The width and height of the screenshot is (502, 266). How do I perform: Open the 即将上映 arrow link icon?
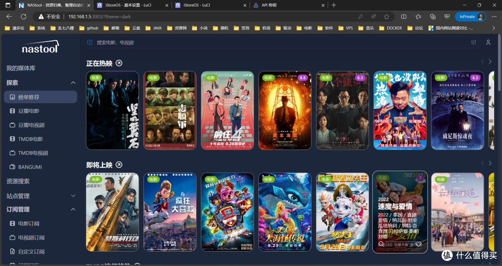coord(119,165)
